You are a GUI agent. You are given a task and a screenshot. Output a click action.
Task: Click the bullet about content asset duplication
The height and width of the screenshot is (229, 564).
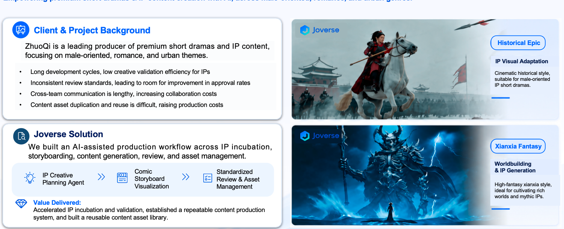(x=127, y=105)
